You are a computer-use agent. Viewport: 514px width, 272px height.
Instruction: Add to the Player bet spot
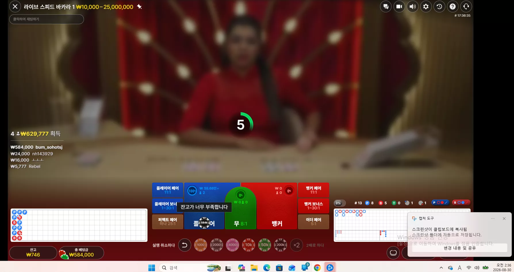click(x=204, y=223)
